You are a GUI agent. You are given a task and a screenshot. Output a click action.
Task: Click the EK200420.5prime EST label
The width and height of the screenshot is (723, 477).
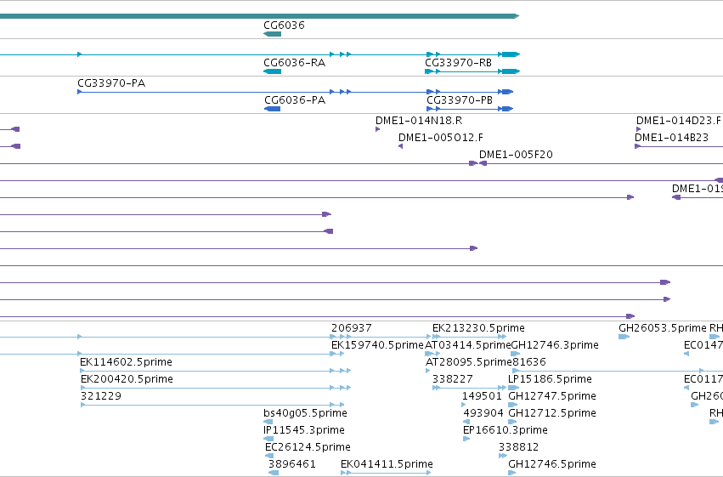(x=127, y=379)
